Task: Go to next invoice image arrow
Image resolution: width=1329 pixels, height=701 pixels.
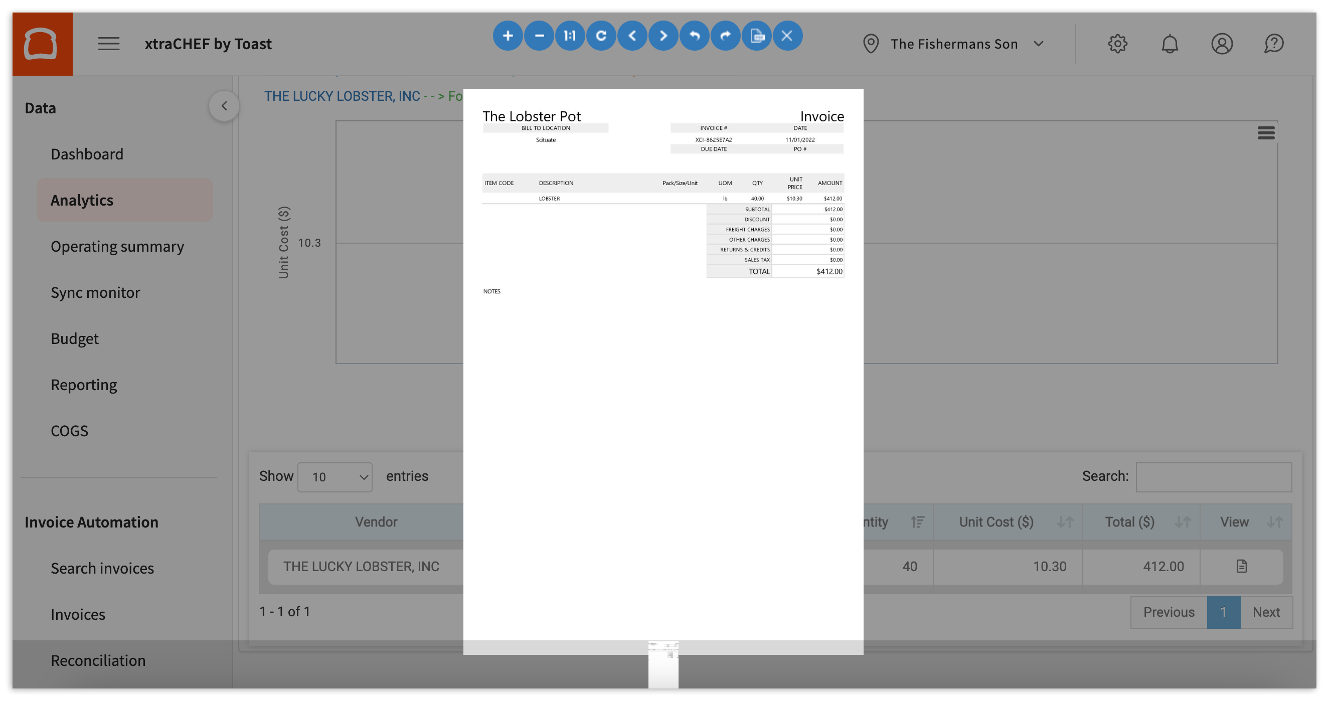Action: tap(663, 36)
